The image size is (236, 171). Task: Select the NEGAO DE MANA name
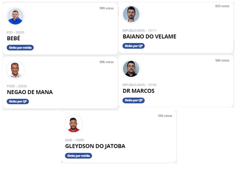pos(30,92)
